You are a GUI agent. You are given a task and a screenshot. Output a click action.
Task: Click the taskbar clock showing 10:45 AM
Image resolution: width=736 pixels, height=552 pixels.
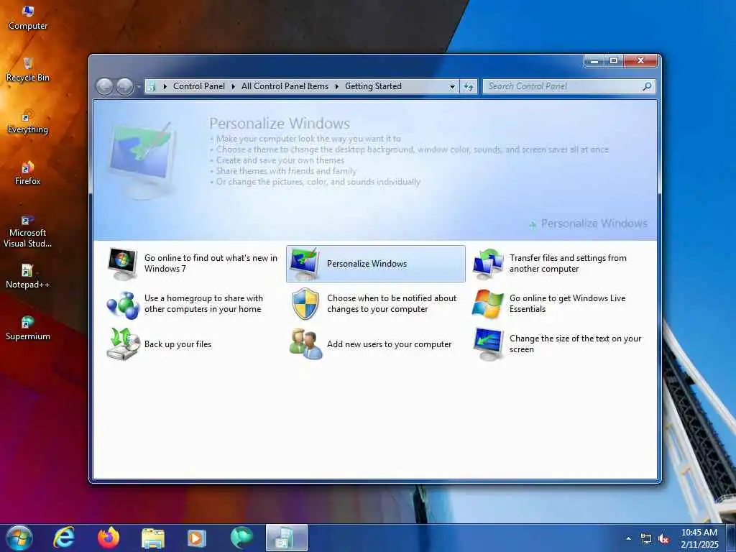tap(699, 538)
